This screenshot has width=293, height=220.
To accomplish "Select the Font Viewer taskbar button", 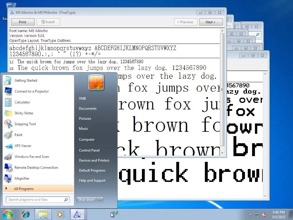I will pyautogui.click(x=78, y=214).
